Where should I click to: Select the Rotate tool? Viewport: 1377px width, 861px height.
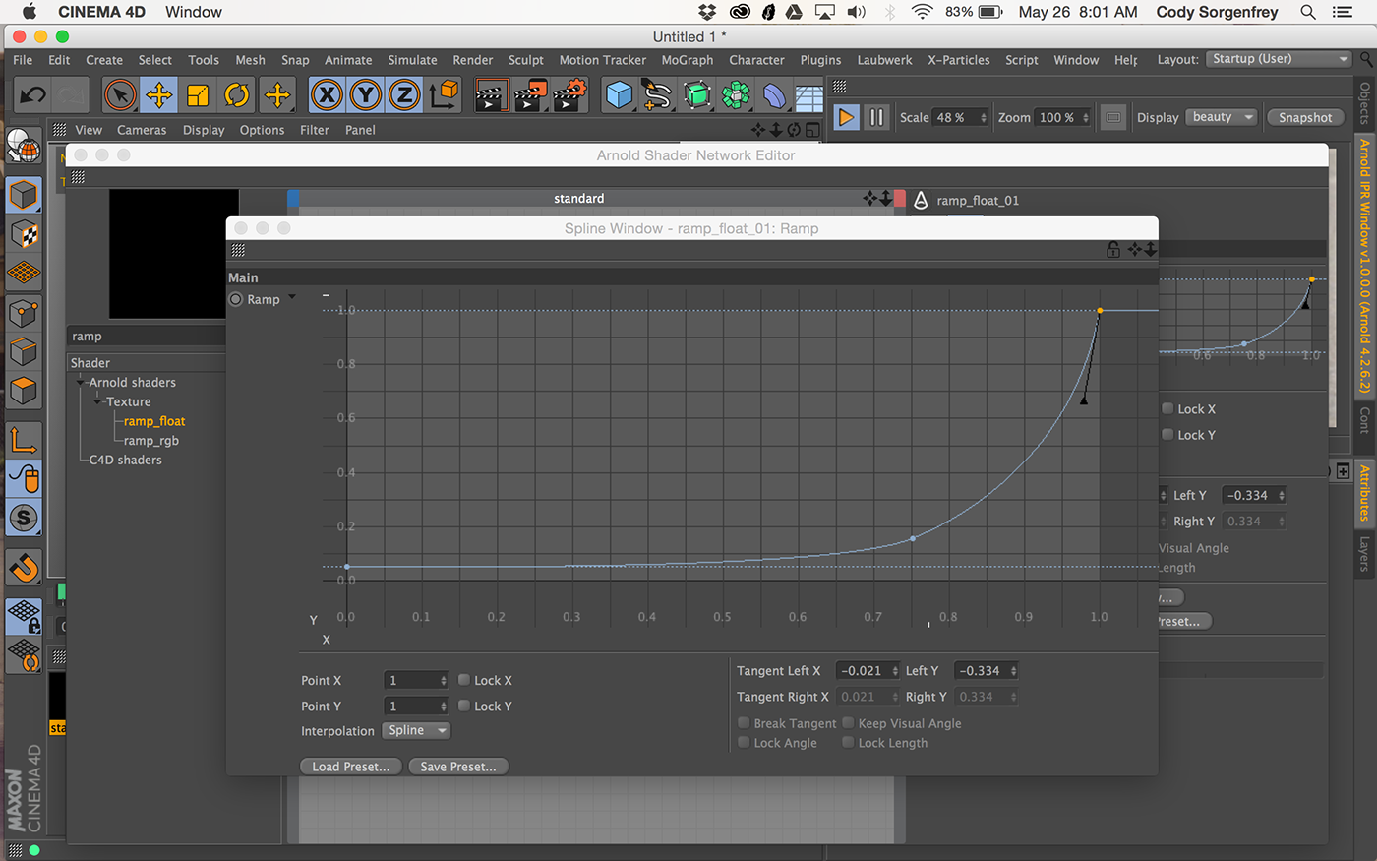click(237, 95)
